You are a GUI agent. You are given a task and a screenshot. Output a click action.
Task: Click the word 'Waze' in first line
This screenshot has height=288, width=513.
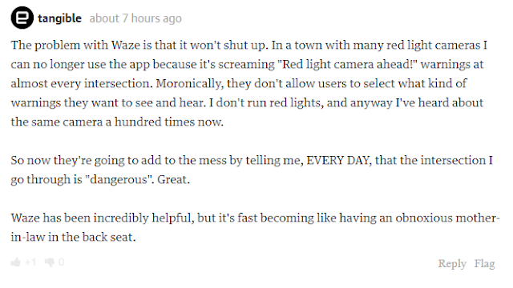126,45
